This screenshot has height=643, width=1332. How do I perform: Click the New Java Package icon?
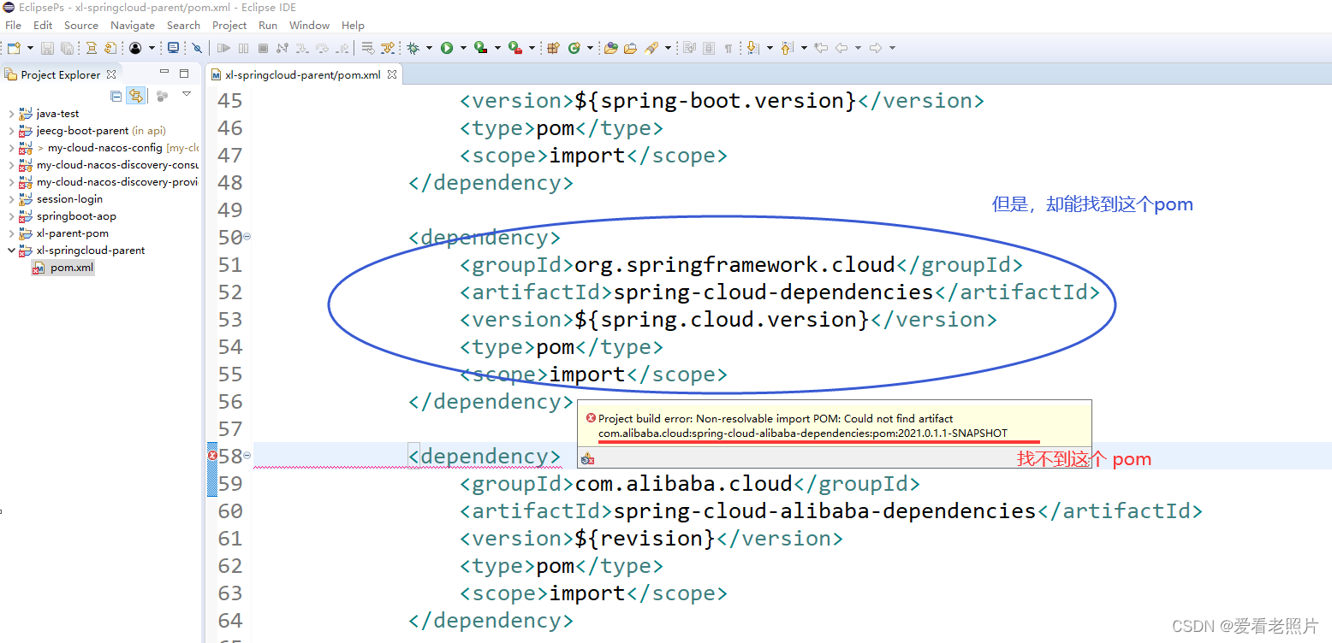click(x=553, y=48)
